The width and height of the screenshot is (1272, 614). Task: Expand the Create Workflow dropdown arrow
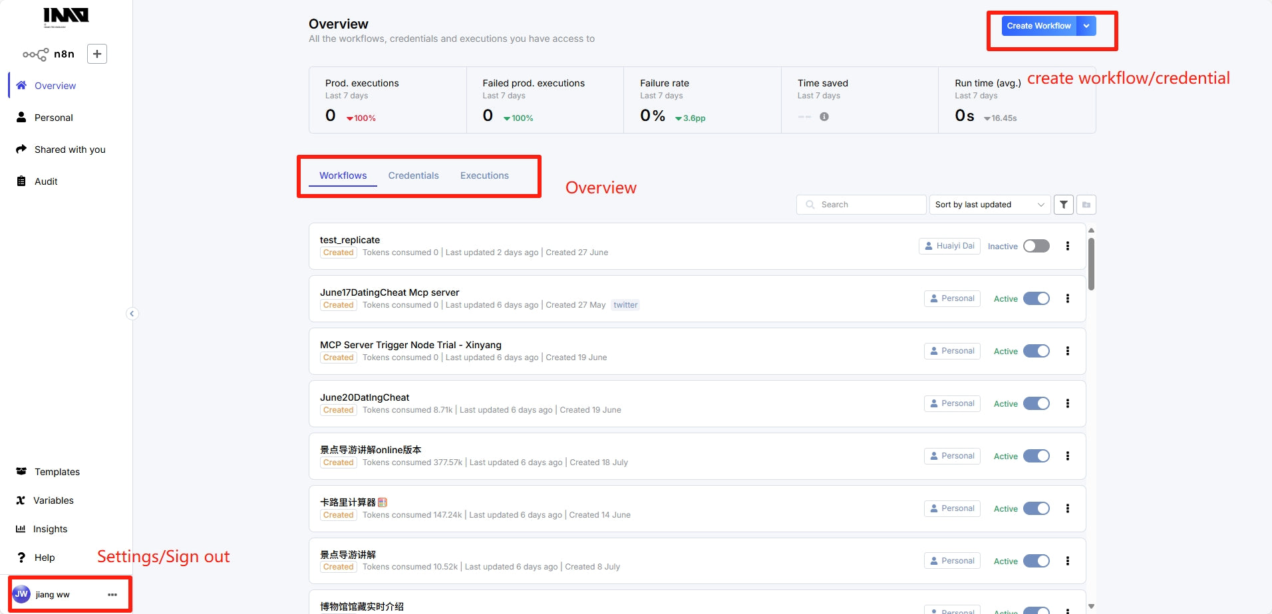click(x=1086, y=26)
